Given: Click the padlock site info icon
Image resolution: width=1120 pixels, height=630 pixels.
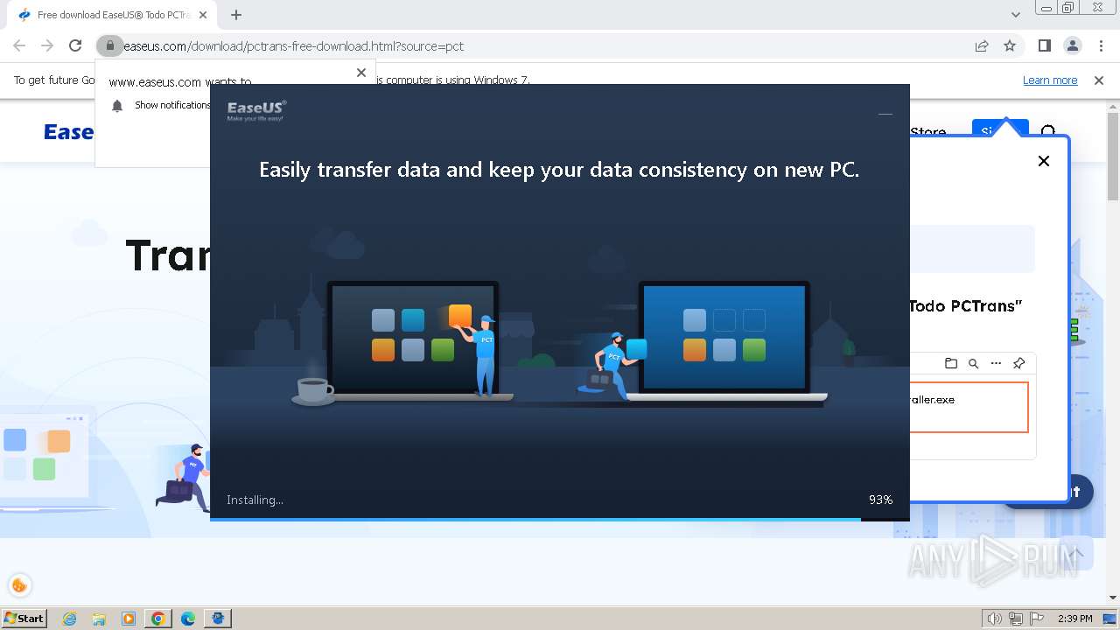Looking at the screenshot, I should click(109, 45).
